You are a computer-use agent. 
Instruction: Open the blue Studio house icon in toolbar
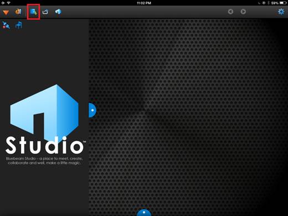(58, 12)
